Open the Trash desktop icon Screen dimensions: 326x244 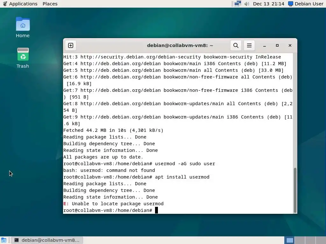[x=23, y=58]
